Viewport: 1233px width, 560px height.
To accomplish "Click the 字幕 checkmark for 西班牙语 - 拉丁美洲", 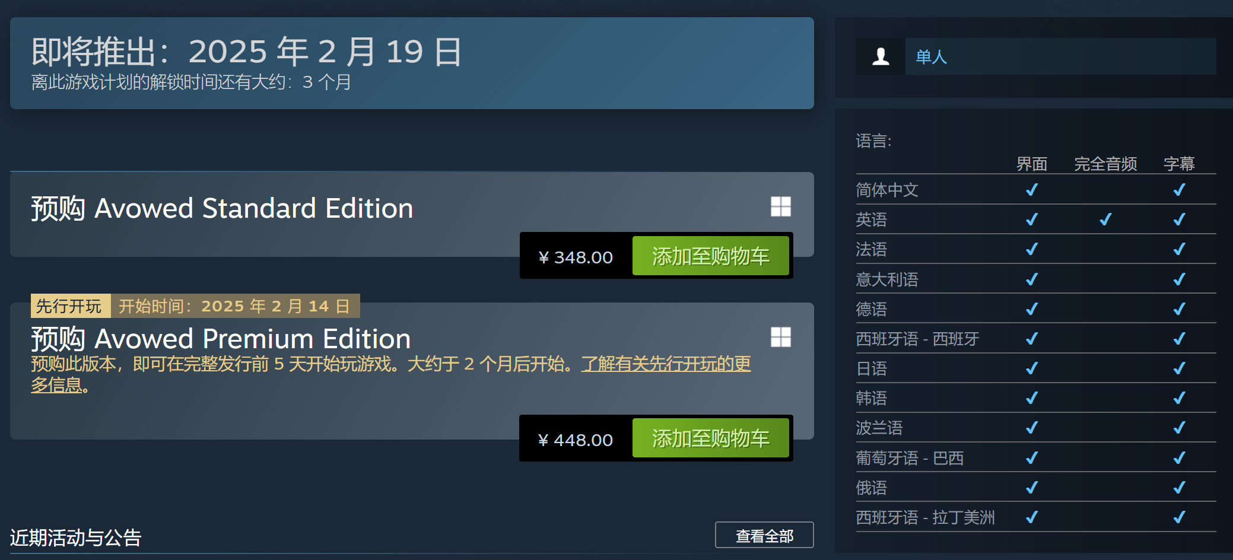I will (x=1177, y=517).
